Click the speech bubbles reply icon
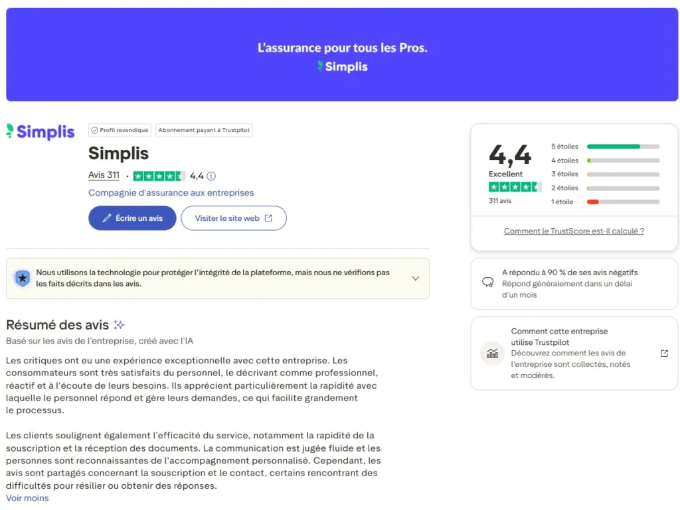This screenshot has height=510, width=680. click(487, 283)
